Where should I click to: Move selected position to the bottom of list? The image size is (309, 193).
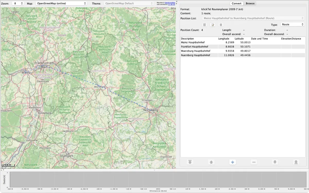click(296, 162)
